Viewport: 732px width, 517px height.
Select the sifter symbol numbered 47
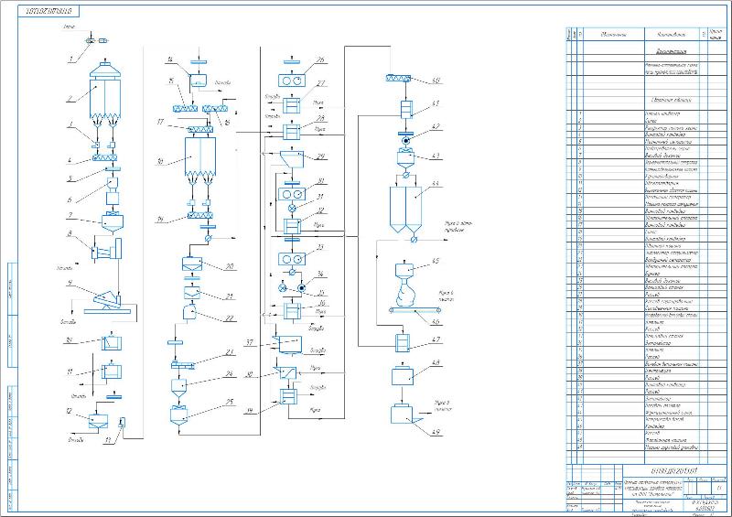[x=403, y=343]
